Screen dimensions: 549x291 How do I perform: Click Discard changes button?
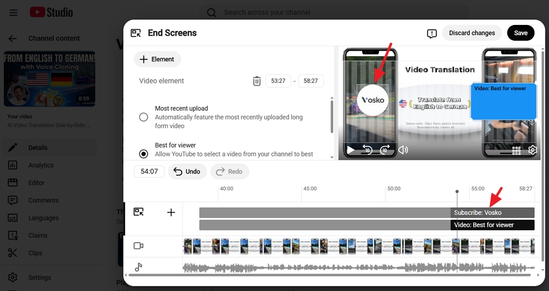[472, 33]
